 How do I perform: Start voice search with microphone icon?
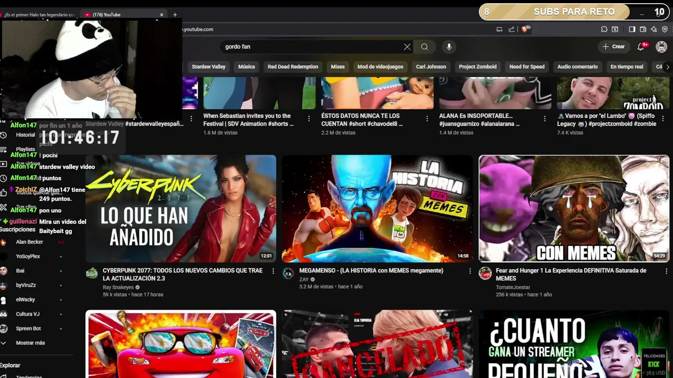tap(449, 47)
